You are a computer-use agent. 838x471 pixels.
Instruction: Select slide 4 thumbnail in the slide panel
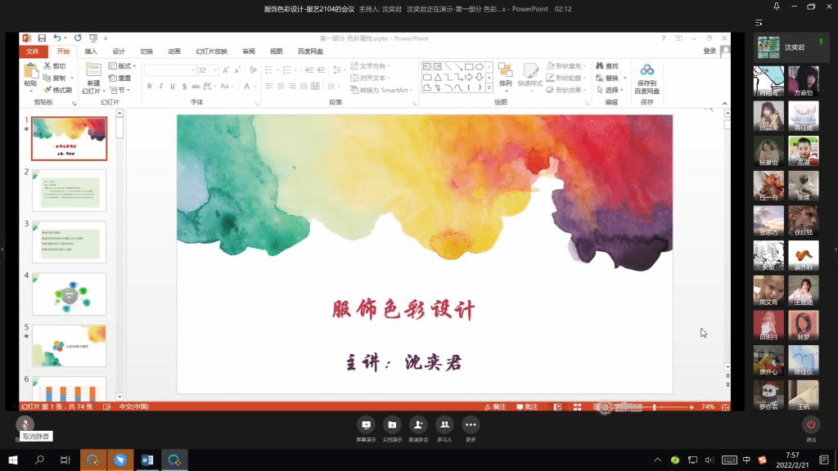point(69,294)
